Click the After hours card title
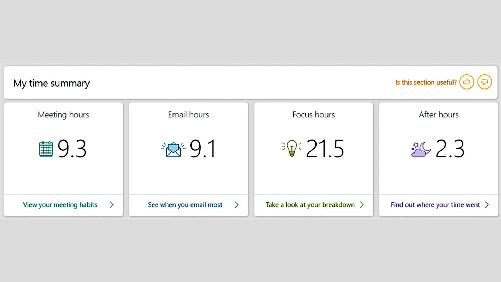Image resolution: width=501 pixels, height=282 pixels. (439, 115)
